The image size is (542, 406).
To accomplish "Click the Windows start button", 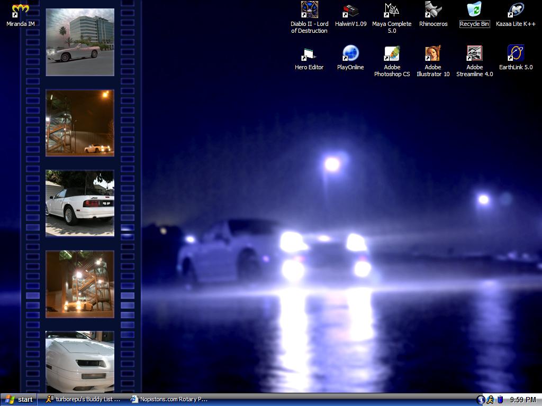I will (19, 400).
